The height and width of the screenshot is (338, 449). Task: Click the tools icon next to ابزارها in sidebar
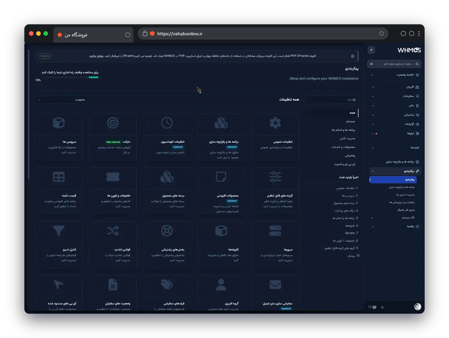pyautogui.click(x=417, y=134)
